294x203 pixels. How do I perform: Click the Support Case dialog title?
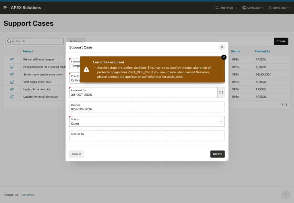pyautogui.click(x=81, y=47)
